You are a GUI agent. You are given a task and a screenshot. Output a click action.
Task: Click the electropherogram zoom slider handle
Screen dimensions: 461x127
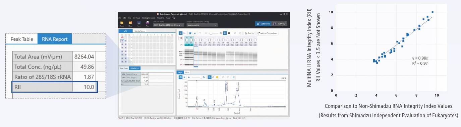(x=200, y=77)
